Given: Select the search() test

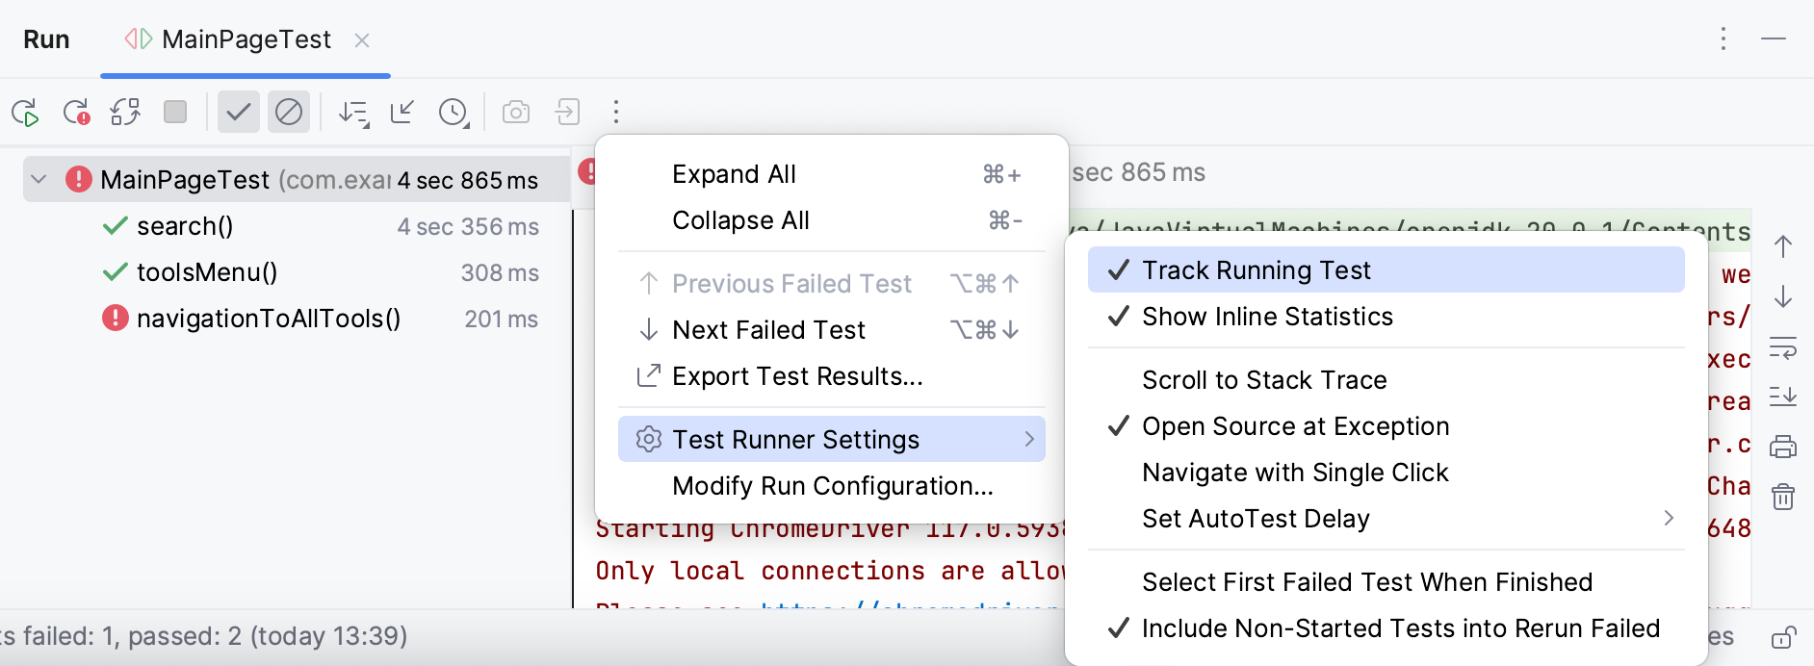Looking at the screenshot, I should [185, 226].
